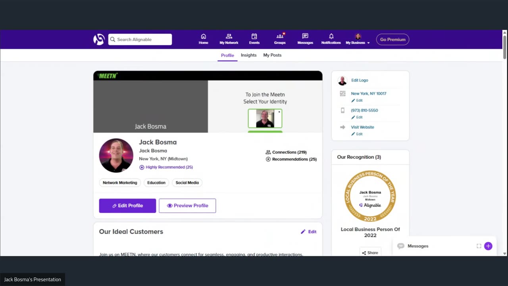Viewport: 508px width, 286px height.
Task: Click Edit under the phone number
Action: pos(357,117)
